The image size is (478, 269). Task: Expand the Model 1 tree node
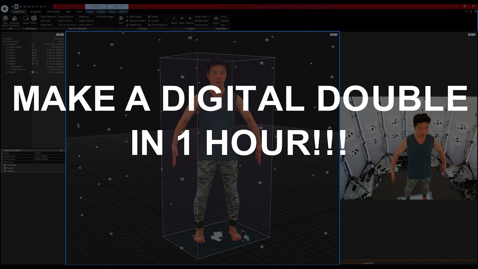[7, 50]
